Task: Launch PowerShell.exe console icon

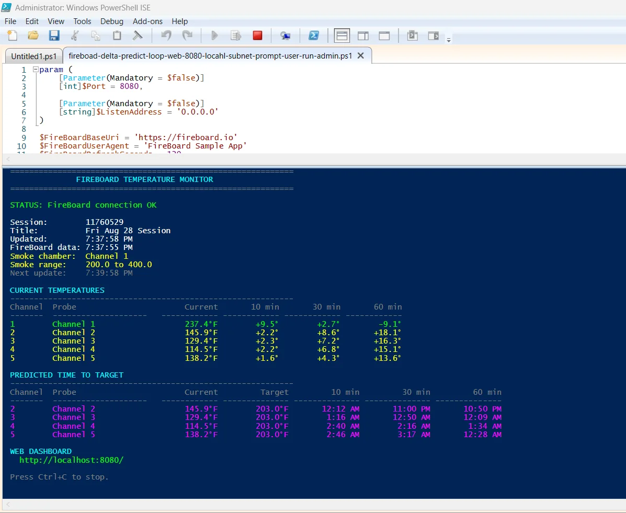Action: coord(314,36)
